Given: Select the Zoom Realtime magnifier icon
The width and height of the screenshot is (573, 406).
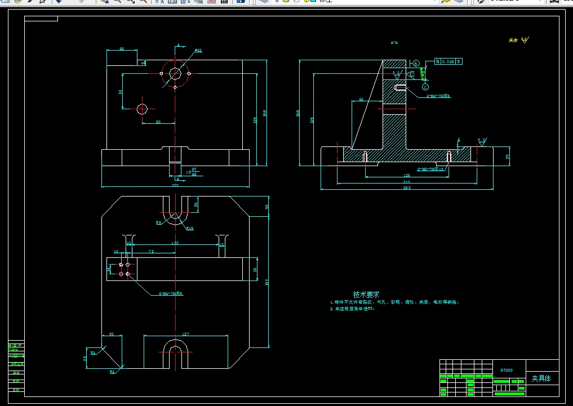Looking at the screenshot, I should (117, 1).
